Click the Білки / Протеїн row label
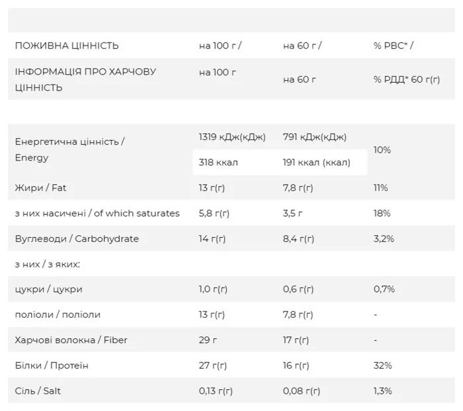 [x=52, y=365]
